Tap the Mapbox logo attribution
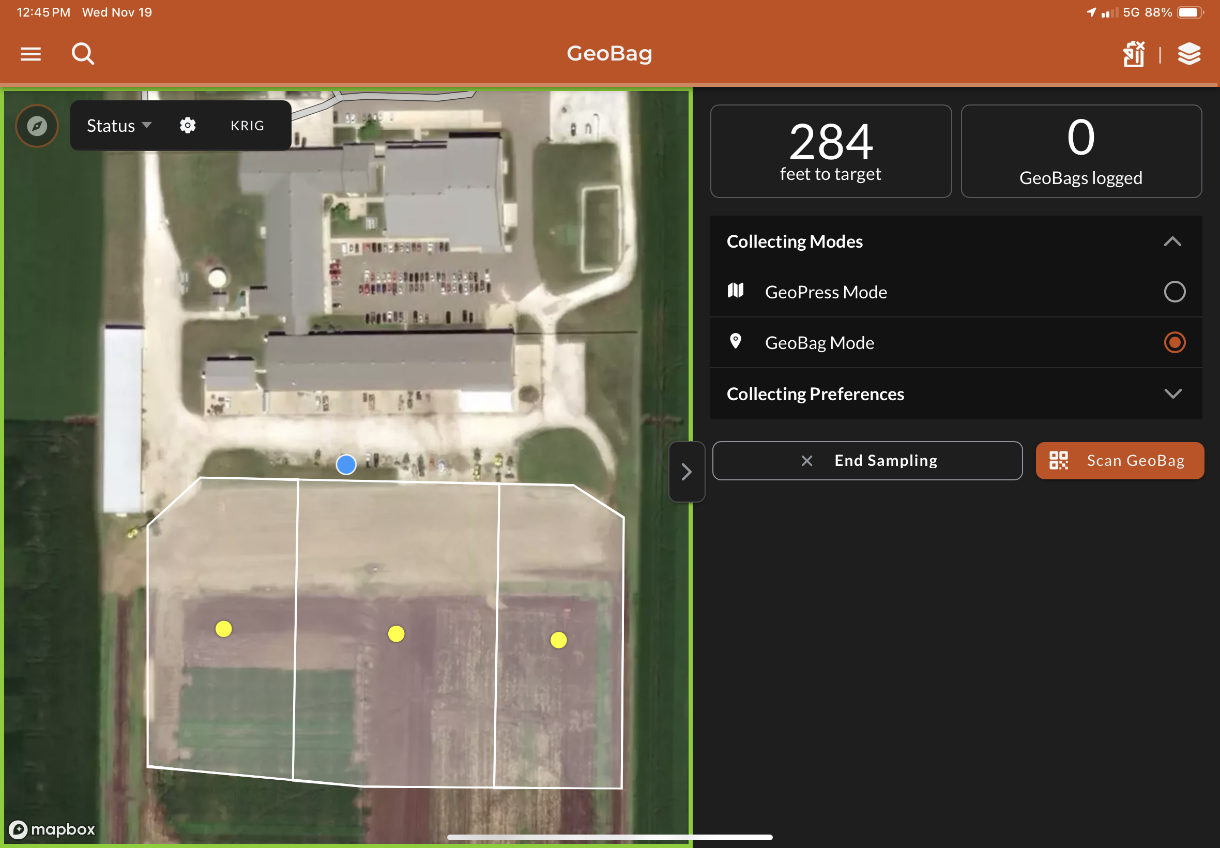Viewport: 1220px width, 848px height. (x=52, y=829)
